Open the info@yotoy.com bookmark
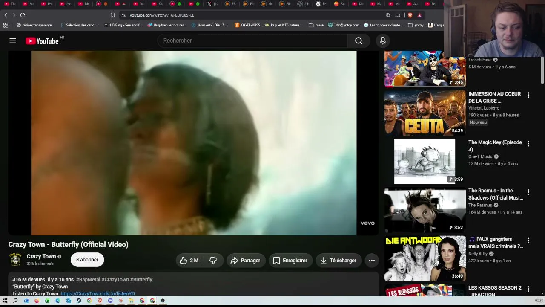 pyautogui.click(x=343, y=25)
